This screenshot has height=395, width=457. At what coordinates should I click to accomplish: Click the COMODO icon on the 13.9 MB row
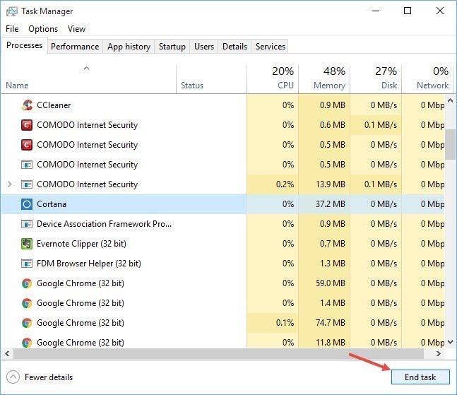pos(27,184)
